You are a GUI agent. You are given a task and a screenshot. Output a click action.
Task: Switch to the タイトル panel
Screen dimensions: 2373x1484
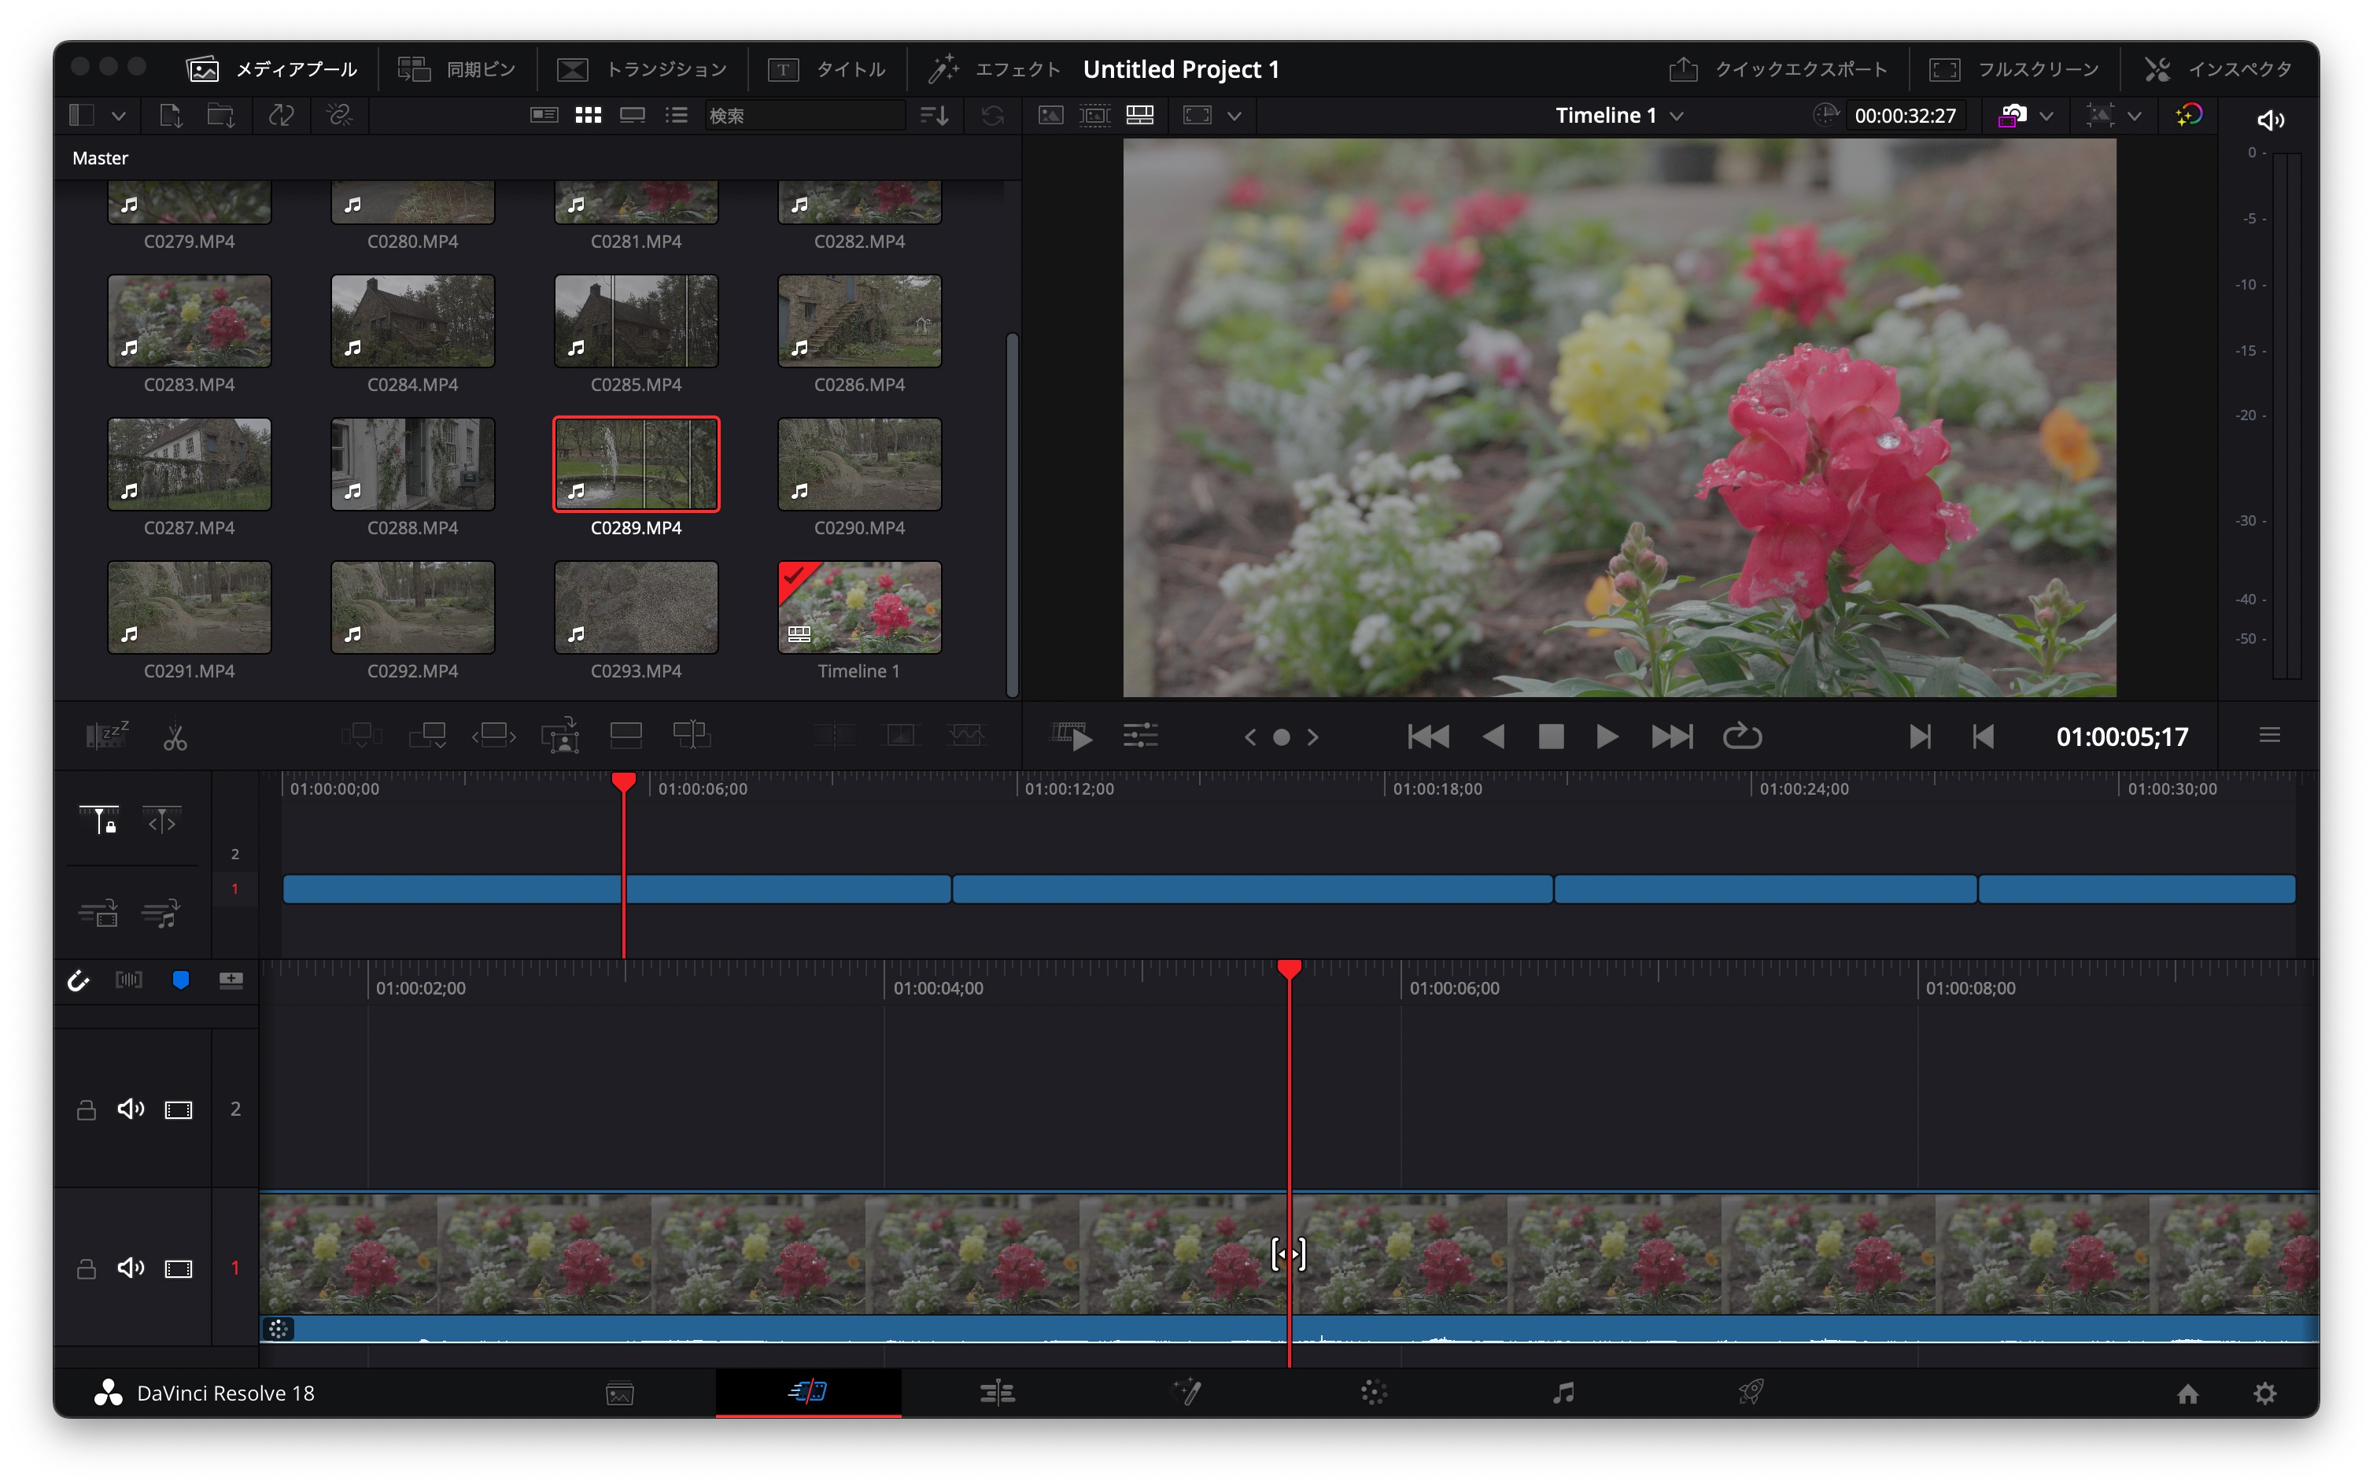tap(827, 70)
